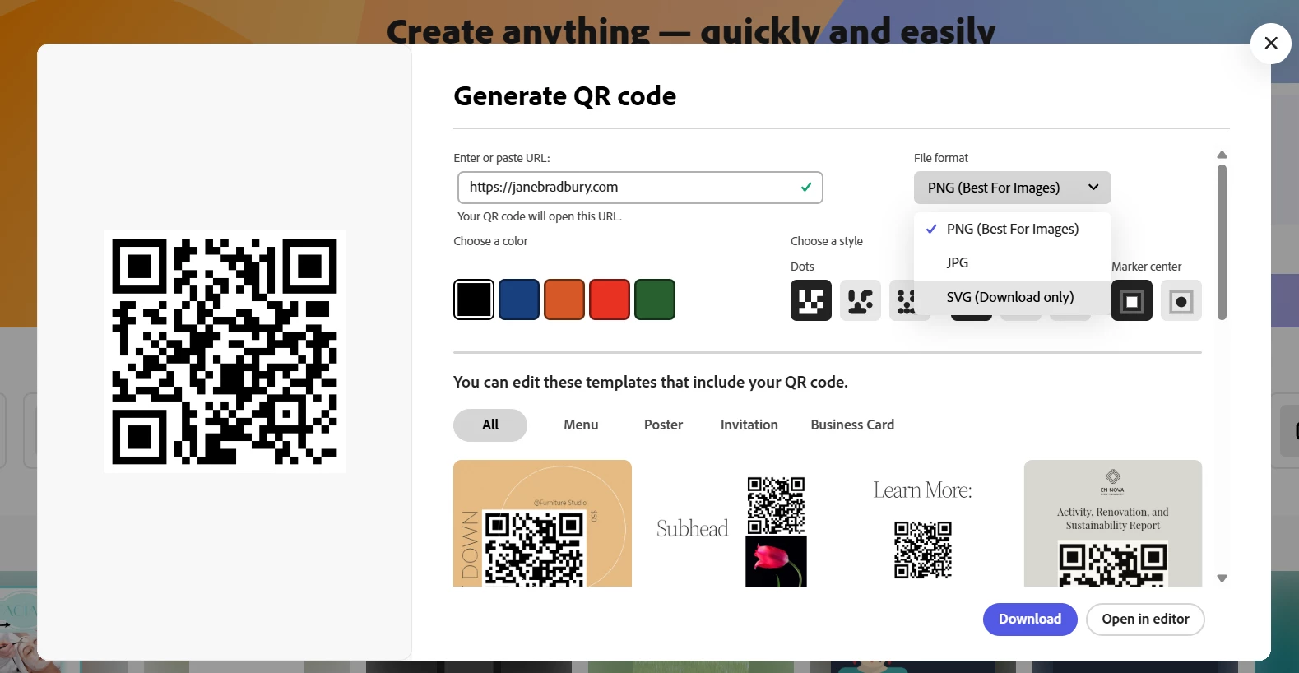This screenshot has width=1299, height=673.
Task: Switch to the Poster templates tab
Action: [x=664, y=425]
